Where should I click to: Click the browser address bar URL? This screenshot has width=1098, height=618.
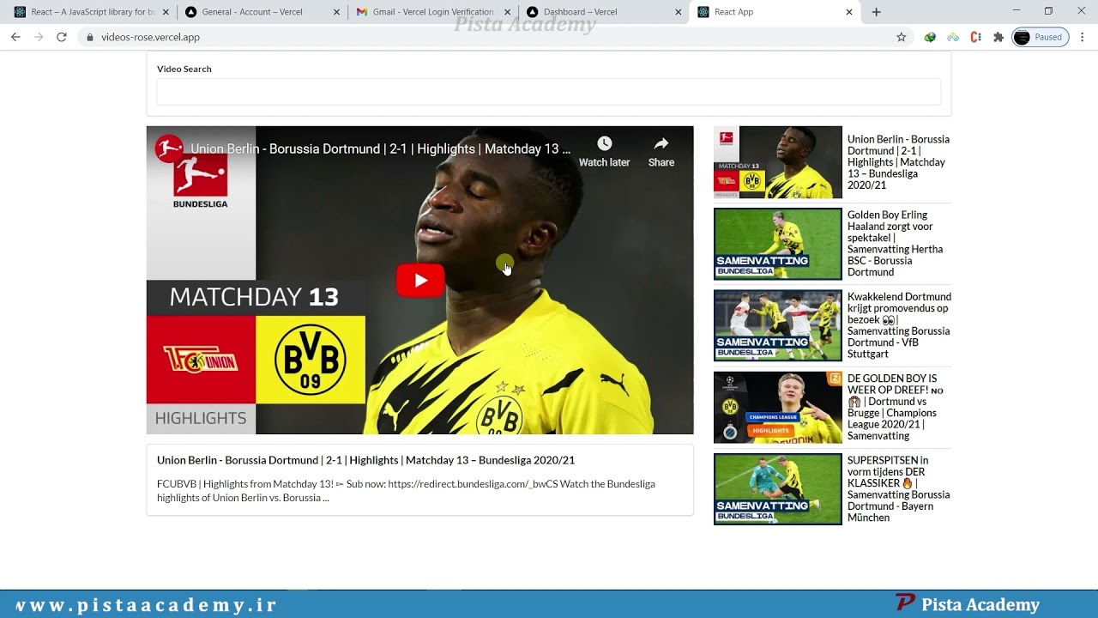coord(150,37)
